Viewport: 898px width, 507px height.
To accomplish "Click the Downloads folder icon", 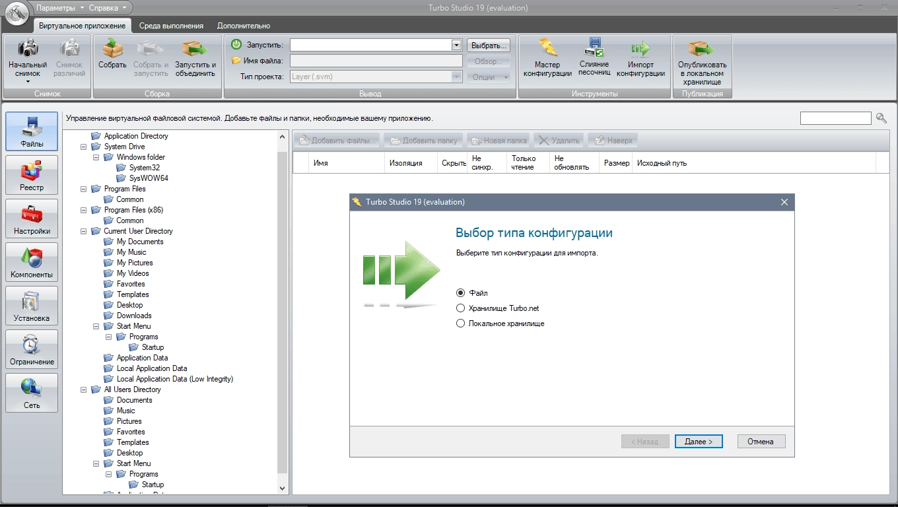I will pyautogui.click(x=108, y=316).
